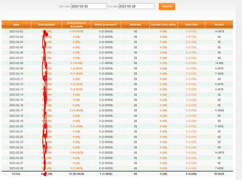The height and width of the screenshot is (180, 242).
Task: Open earned from sites link for 2023-02-05
Action: [x=163, y=47]
